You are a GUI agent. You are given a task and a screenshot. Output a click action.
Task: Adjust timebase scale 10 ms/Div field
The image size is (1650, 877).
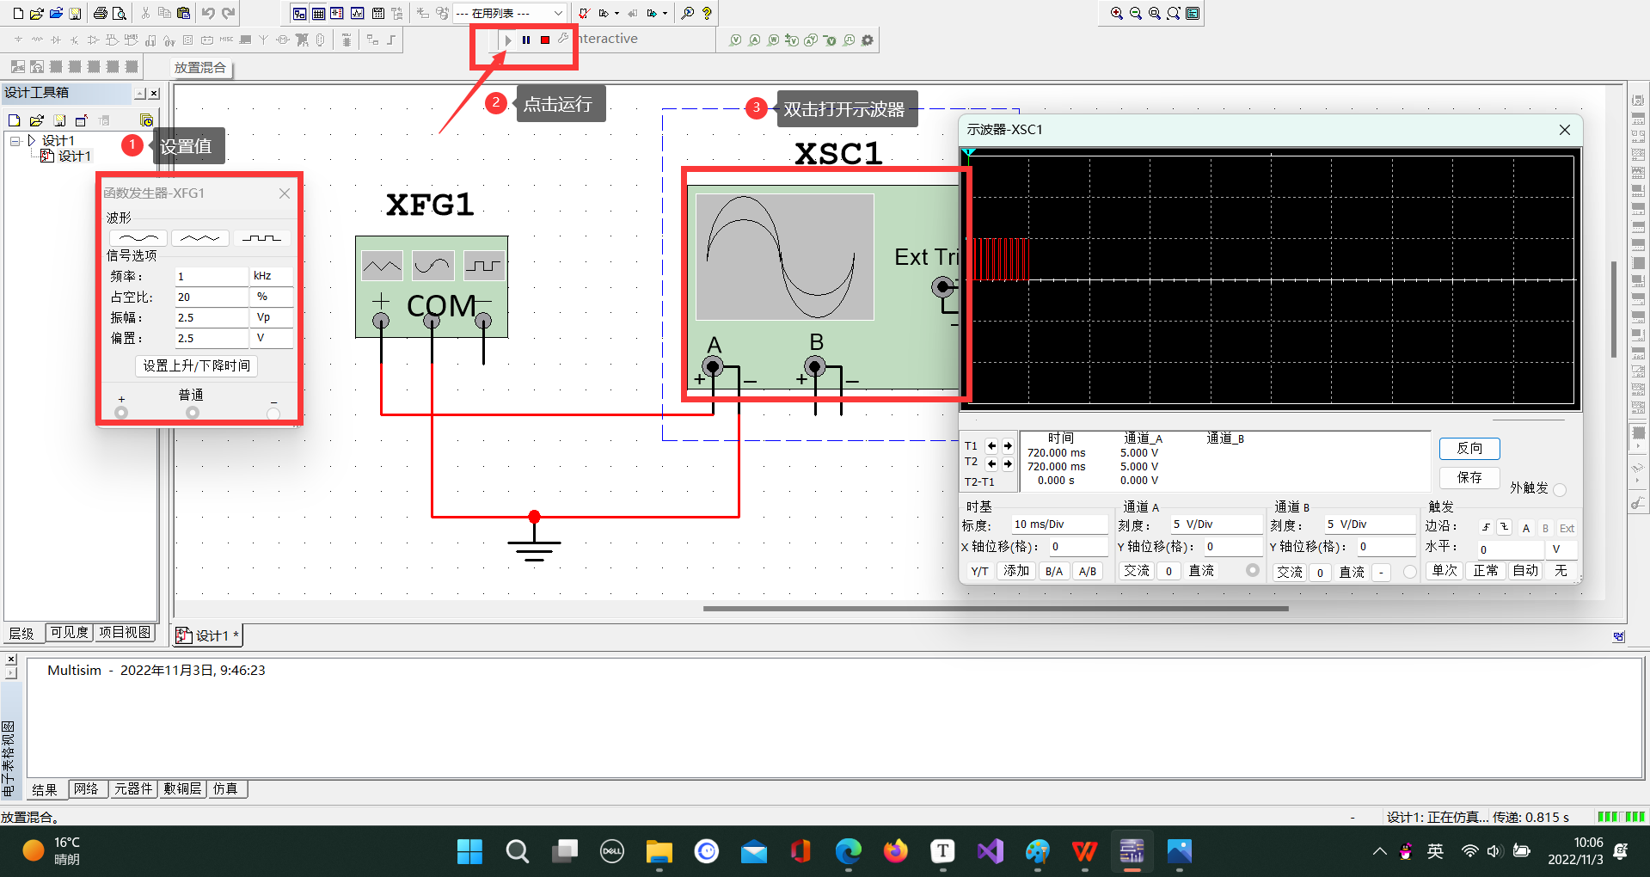[x=1058, y=524]
